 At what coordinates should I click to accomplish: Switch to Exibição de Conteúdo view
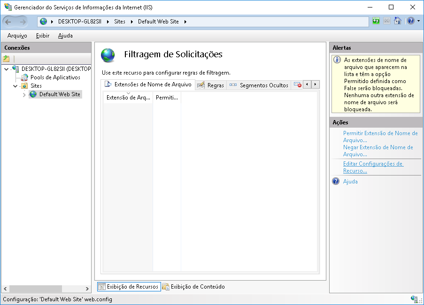193,287
